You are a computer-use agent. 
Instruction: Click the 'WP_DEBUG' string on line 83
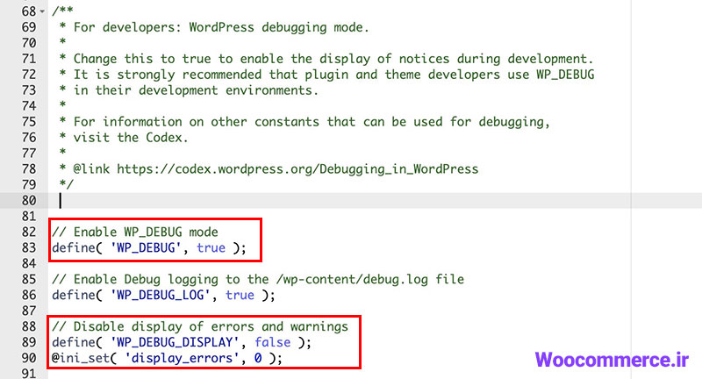(146, 247)
